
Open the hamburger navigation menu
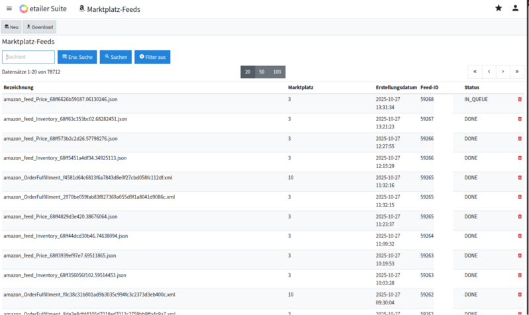point(9,9)
